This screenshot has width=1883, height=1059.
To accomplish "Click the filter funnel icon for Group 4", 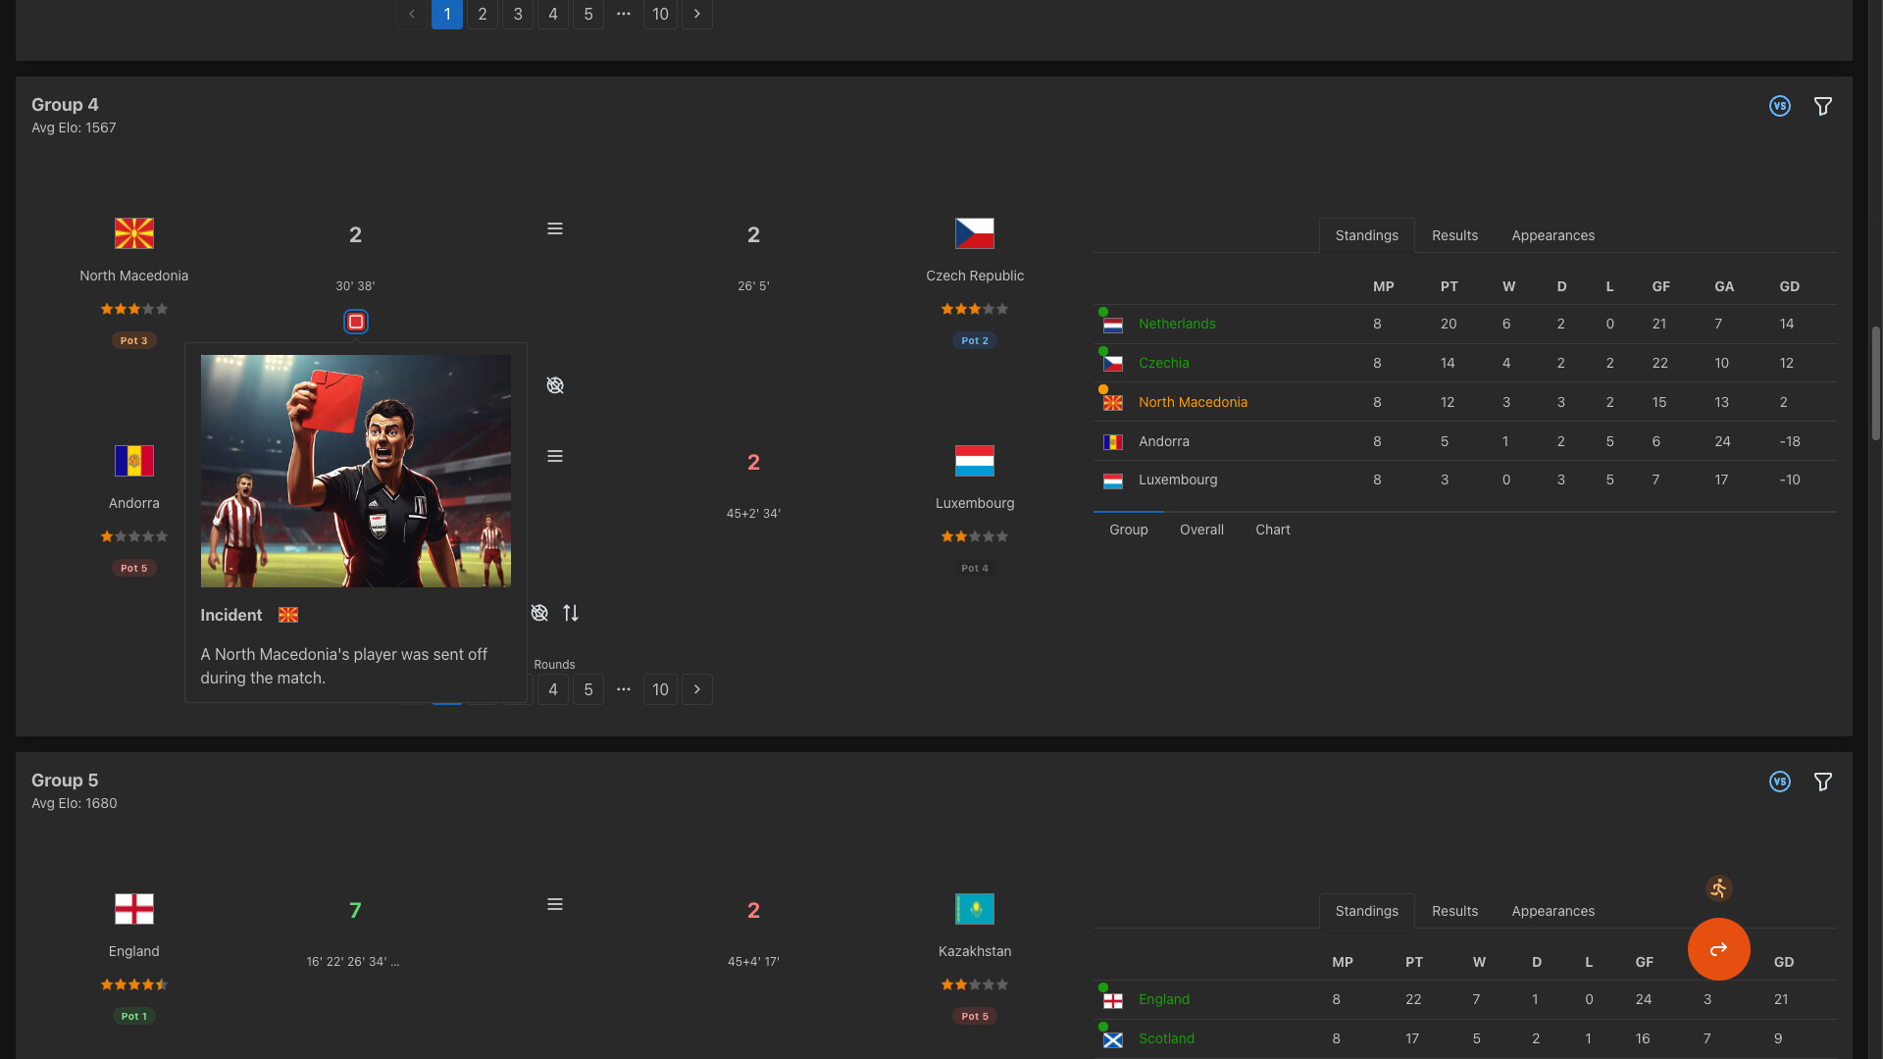I will [x=1823, y=106].
